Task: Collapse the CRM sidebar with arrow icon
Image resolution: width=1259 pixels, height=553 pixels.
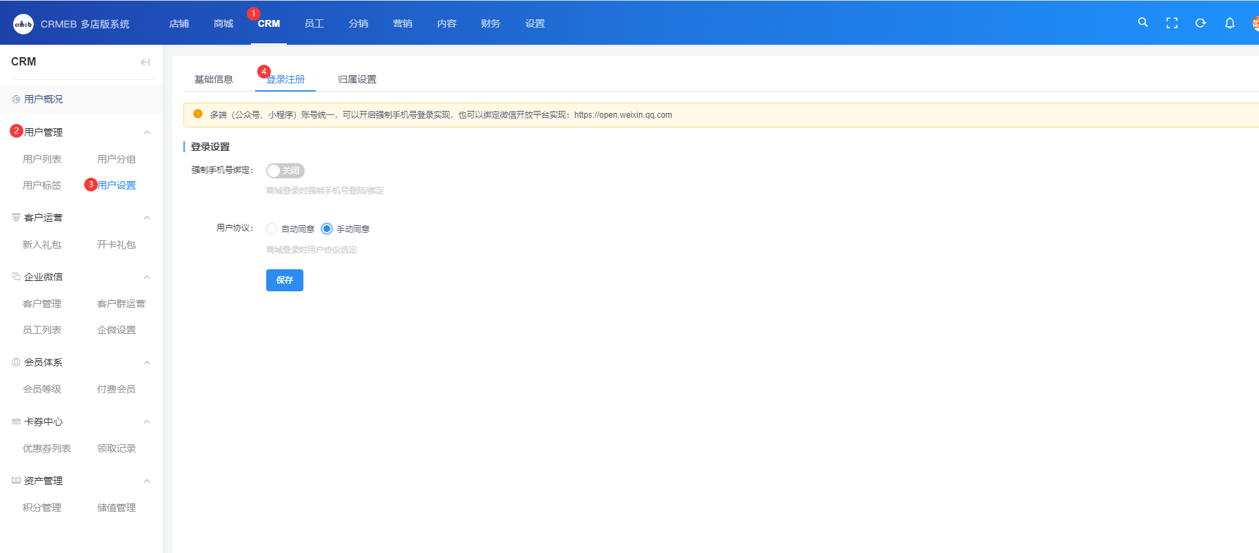Action: [145, 62]
